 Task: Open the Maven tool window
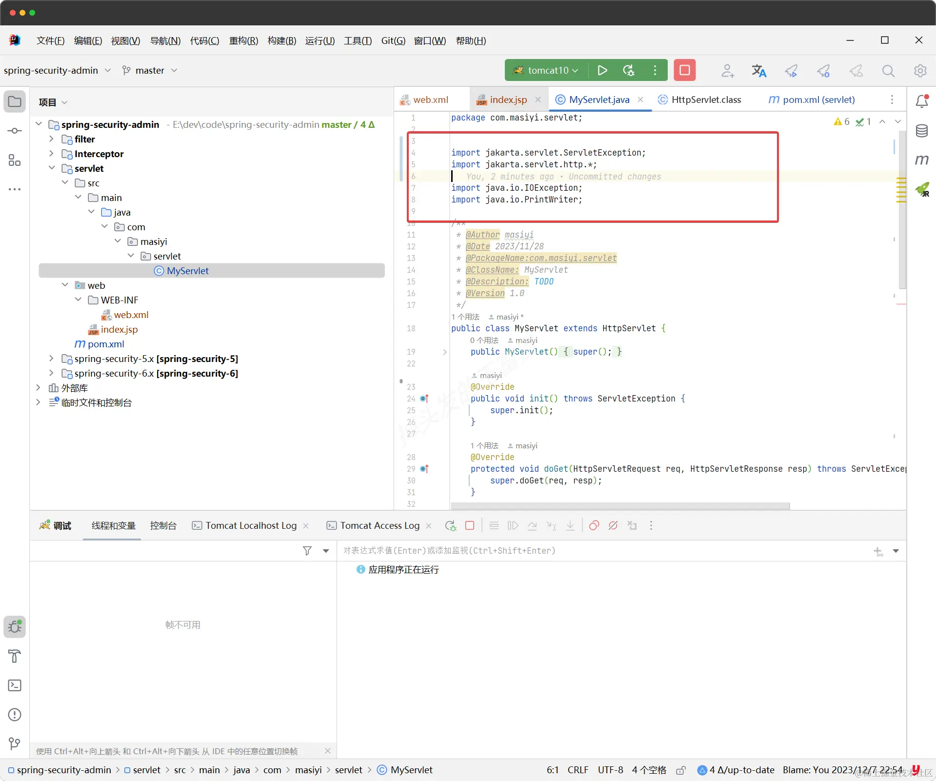921,160
